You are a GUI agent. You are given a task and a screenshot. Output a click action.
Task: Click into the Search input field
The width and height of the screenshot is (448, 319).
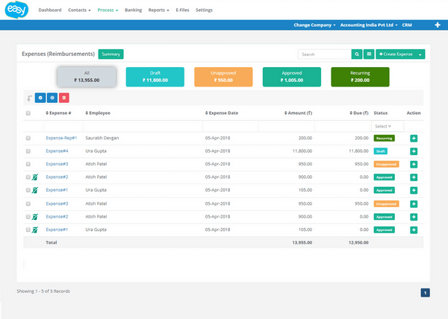coord(324,54)
